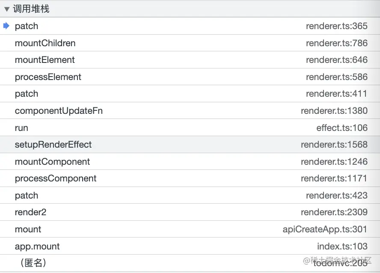380x273 pixels.
Task: Select the render2 frame
Action: pyautogui.click(x=30, y=212)
